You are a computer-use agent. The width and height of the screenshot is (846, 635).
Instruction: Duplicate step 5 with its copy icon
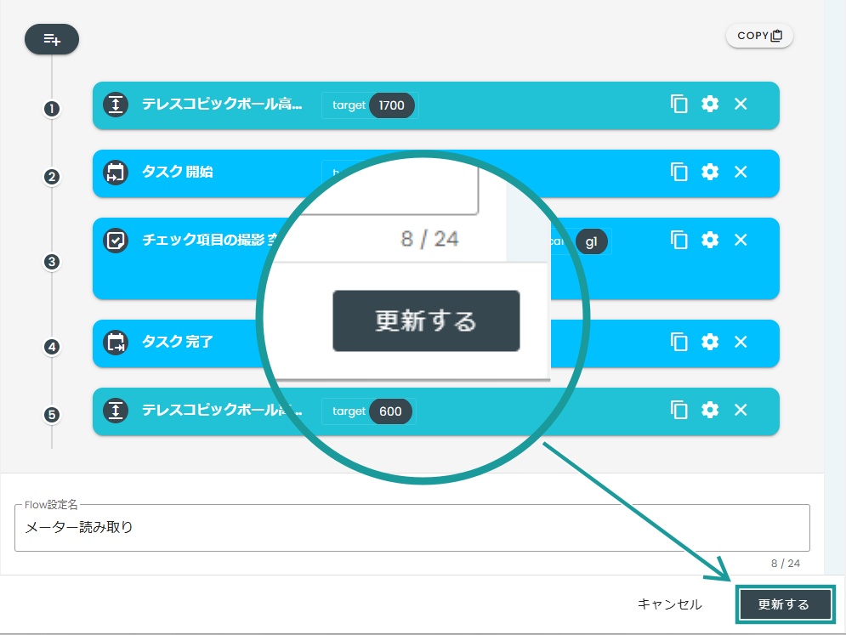679,411
